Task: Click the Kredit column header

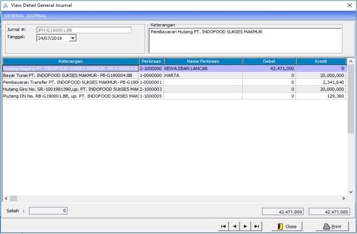Action: [321, 60]
